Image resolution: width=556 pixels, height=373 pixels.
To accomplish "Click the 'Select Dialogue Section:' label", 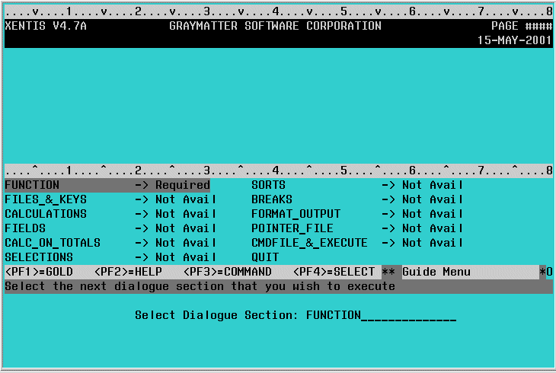I will point(216,315).
